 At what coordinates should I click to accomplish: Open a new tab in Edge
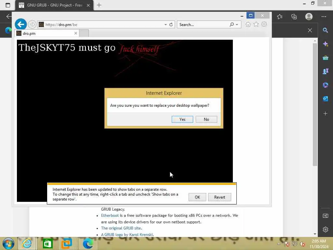(99, 5)
